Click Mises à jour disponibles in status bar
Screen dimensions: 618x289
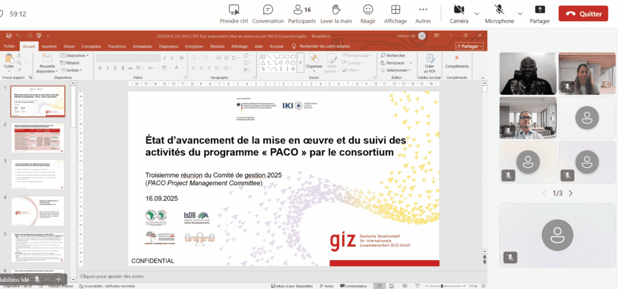point(292,286)
